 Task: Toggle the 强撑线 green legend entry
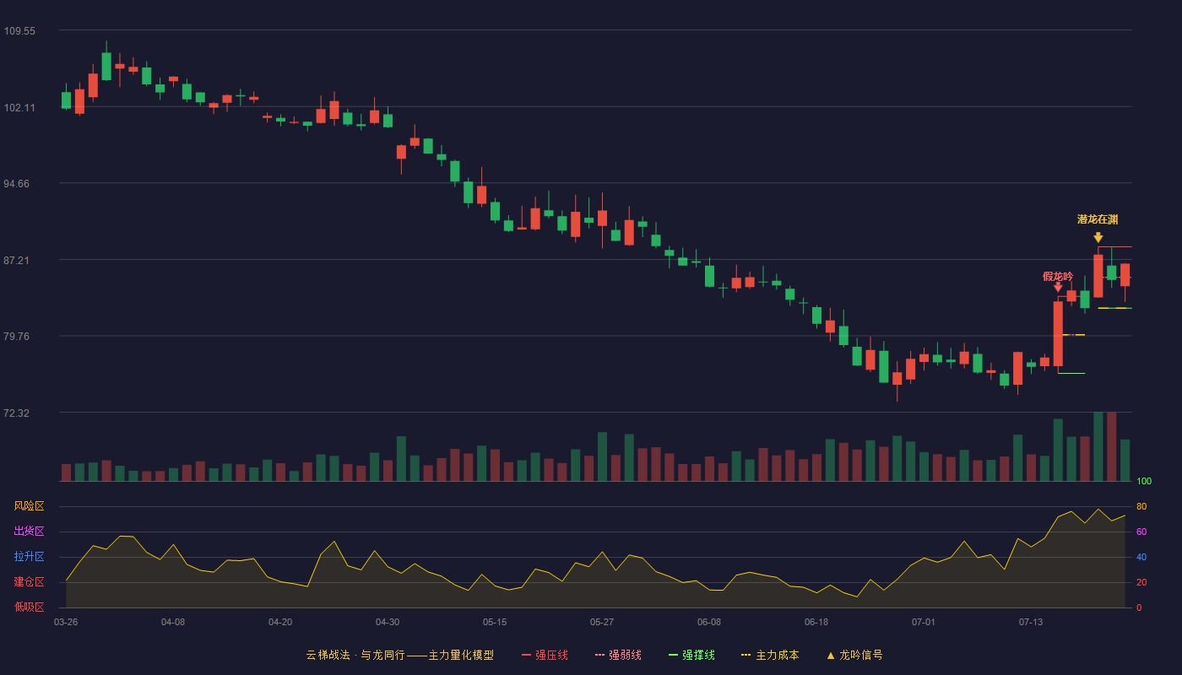(x=691, y=655)
